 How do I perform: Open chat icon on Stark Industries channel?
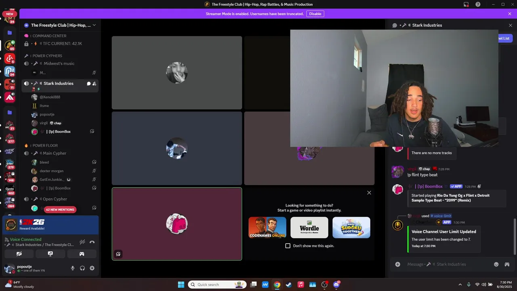pos(88,84)
